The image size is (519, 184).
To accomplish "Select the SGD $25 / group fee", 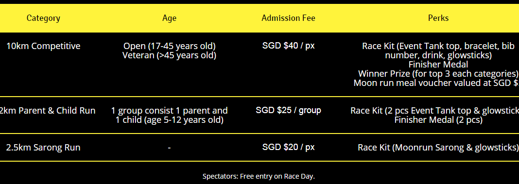I will [x=288, y=110].
